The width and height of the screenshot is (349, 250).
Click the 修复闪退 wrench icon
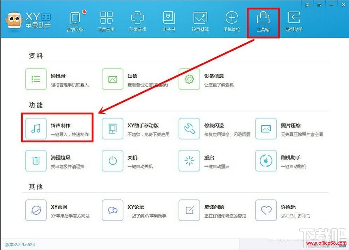[189, 129]
